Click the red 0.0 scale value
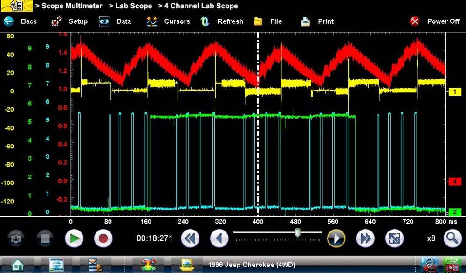 (x=62, y=181)
